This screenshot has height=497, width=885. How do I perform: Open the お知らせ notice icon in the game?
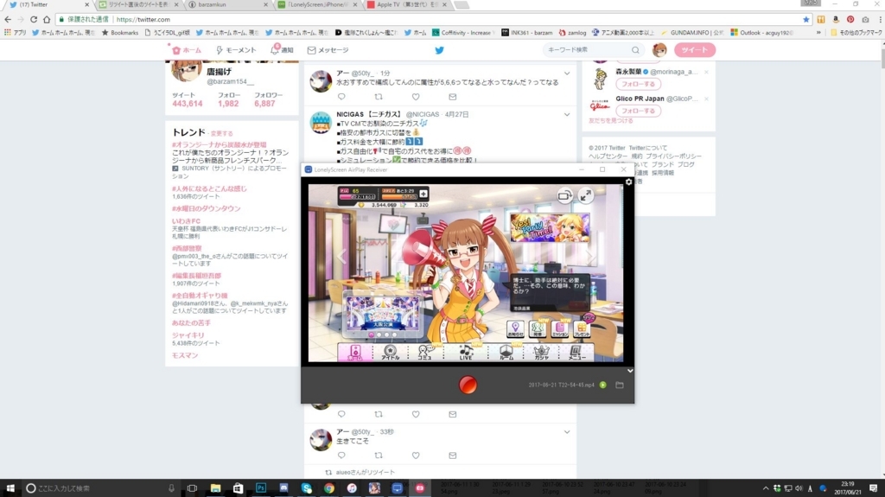[x=515, y=328]
